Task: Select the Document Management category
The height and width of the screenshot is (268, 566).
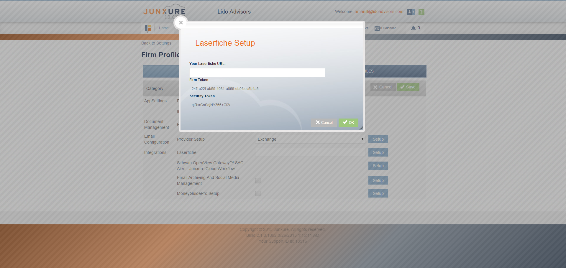Action: pos(157,124)
